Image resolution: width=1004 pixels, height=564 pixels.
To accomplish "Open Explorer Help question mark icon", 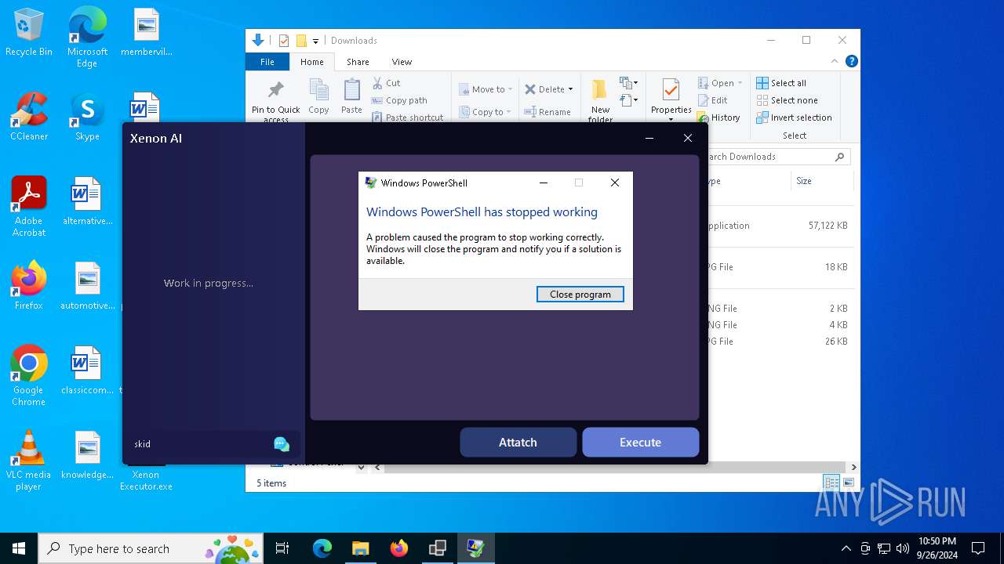I will pyautogui.click(x=851, y=61).
